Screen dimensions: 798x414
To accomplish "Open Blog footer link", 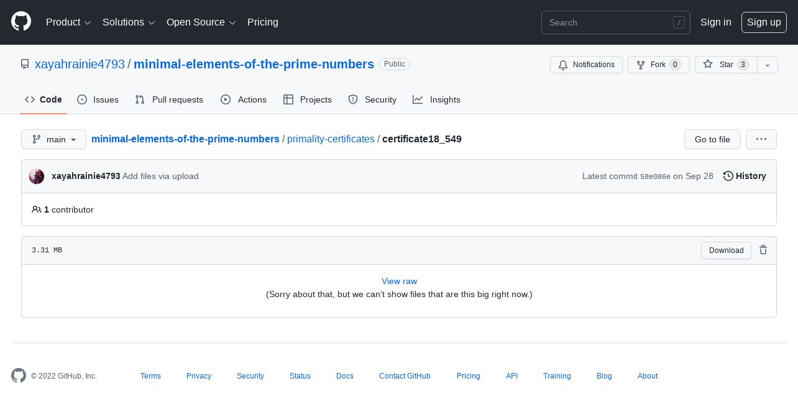I will [604, 376].
